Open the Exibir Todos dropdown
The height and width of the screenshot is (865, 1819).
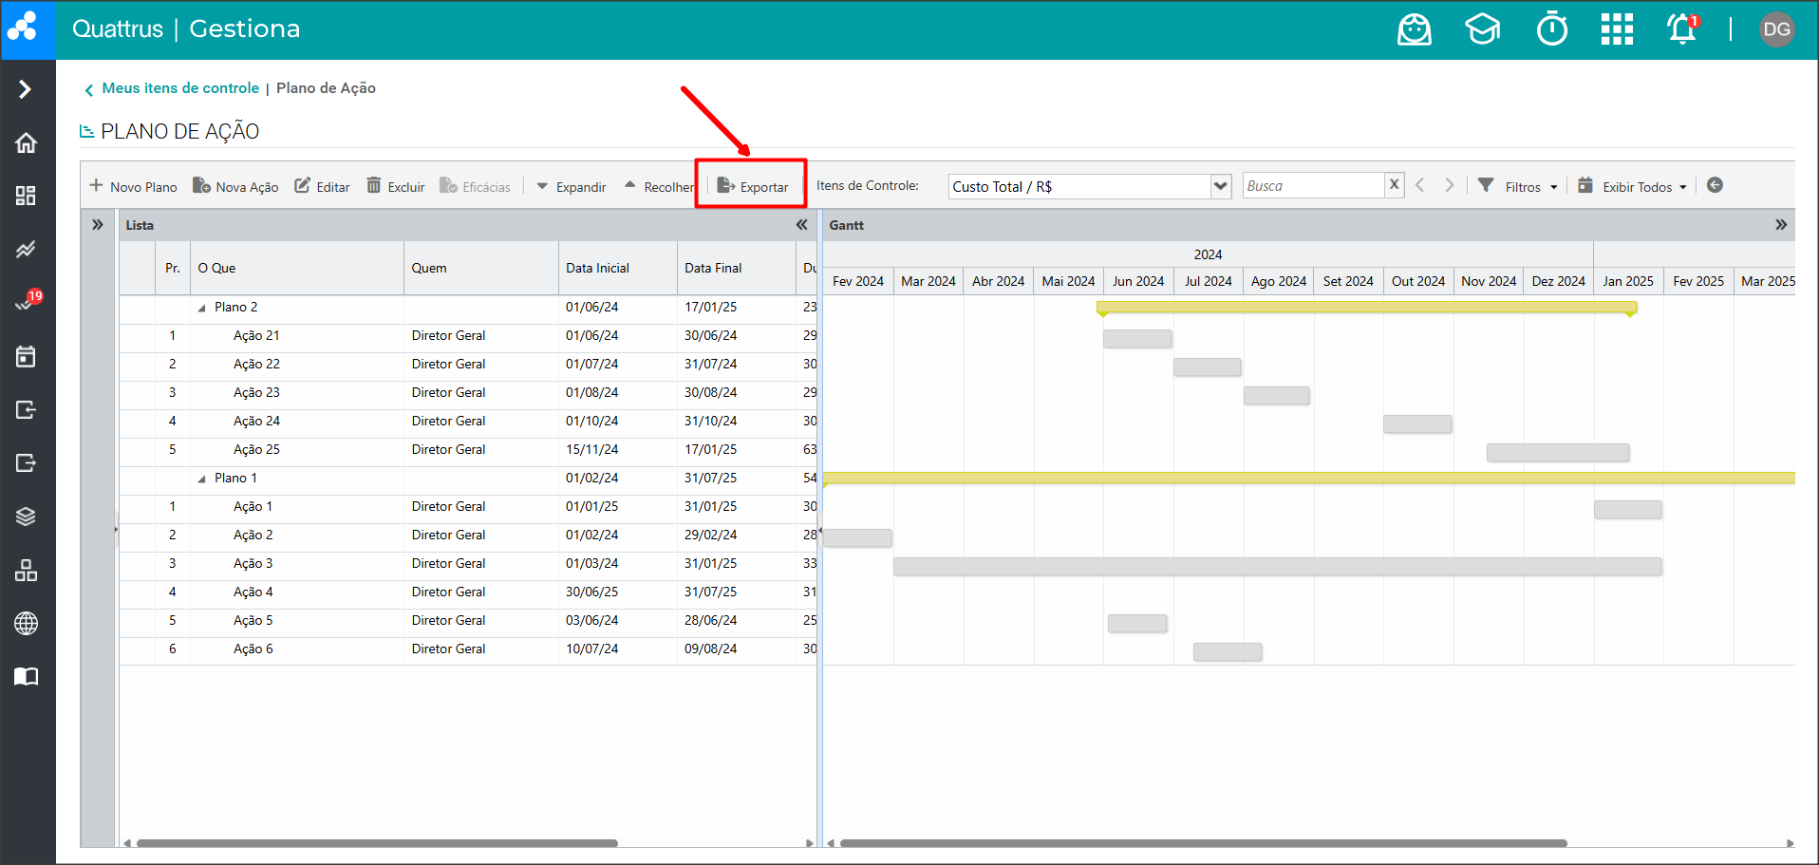(x=1633, y=186)
